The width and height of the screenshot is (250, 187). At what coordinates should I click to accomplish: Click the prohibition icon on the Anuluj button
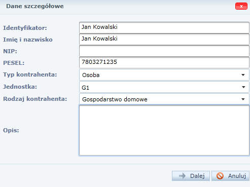tap(220, 176)
